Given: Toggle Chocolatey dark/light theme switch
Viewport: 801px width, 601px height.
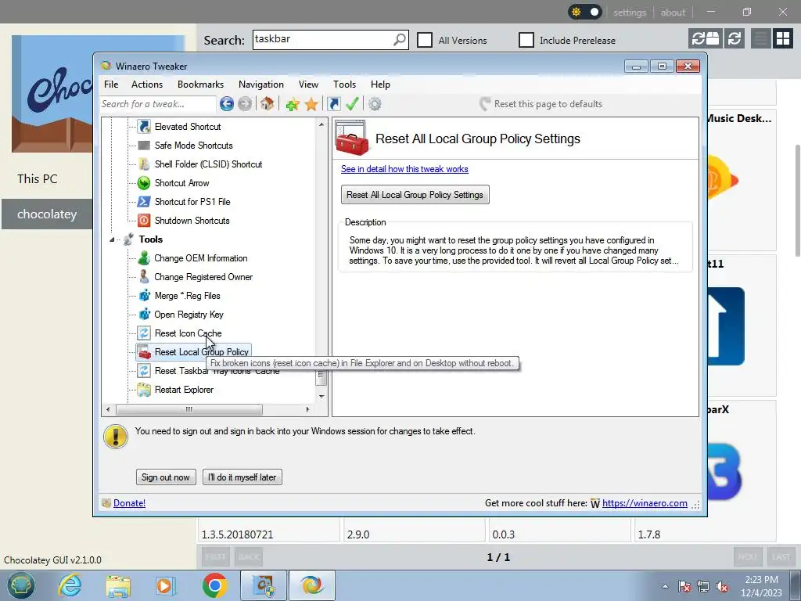Looking at the screenshot, I should [x=584, y=12].
